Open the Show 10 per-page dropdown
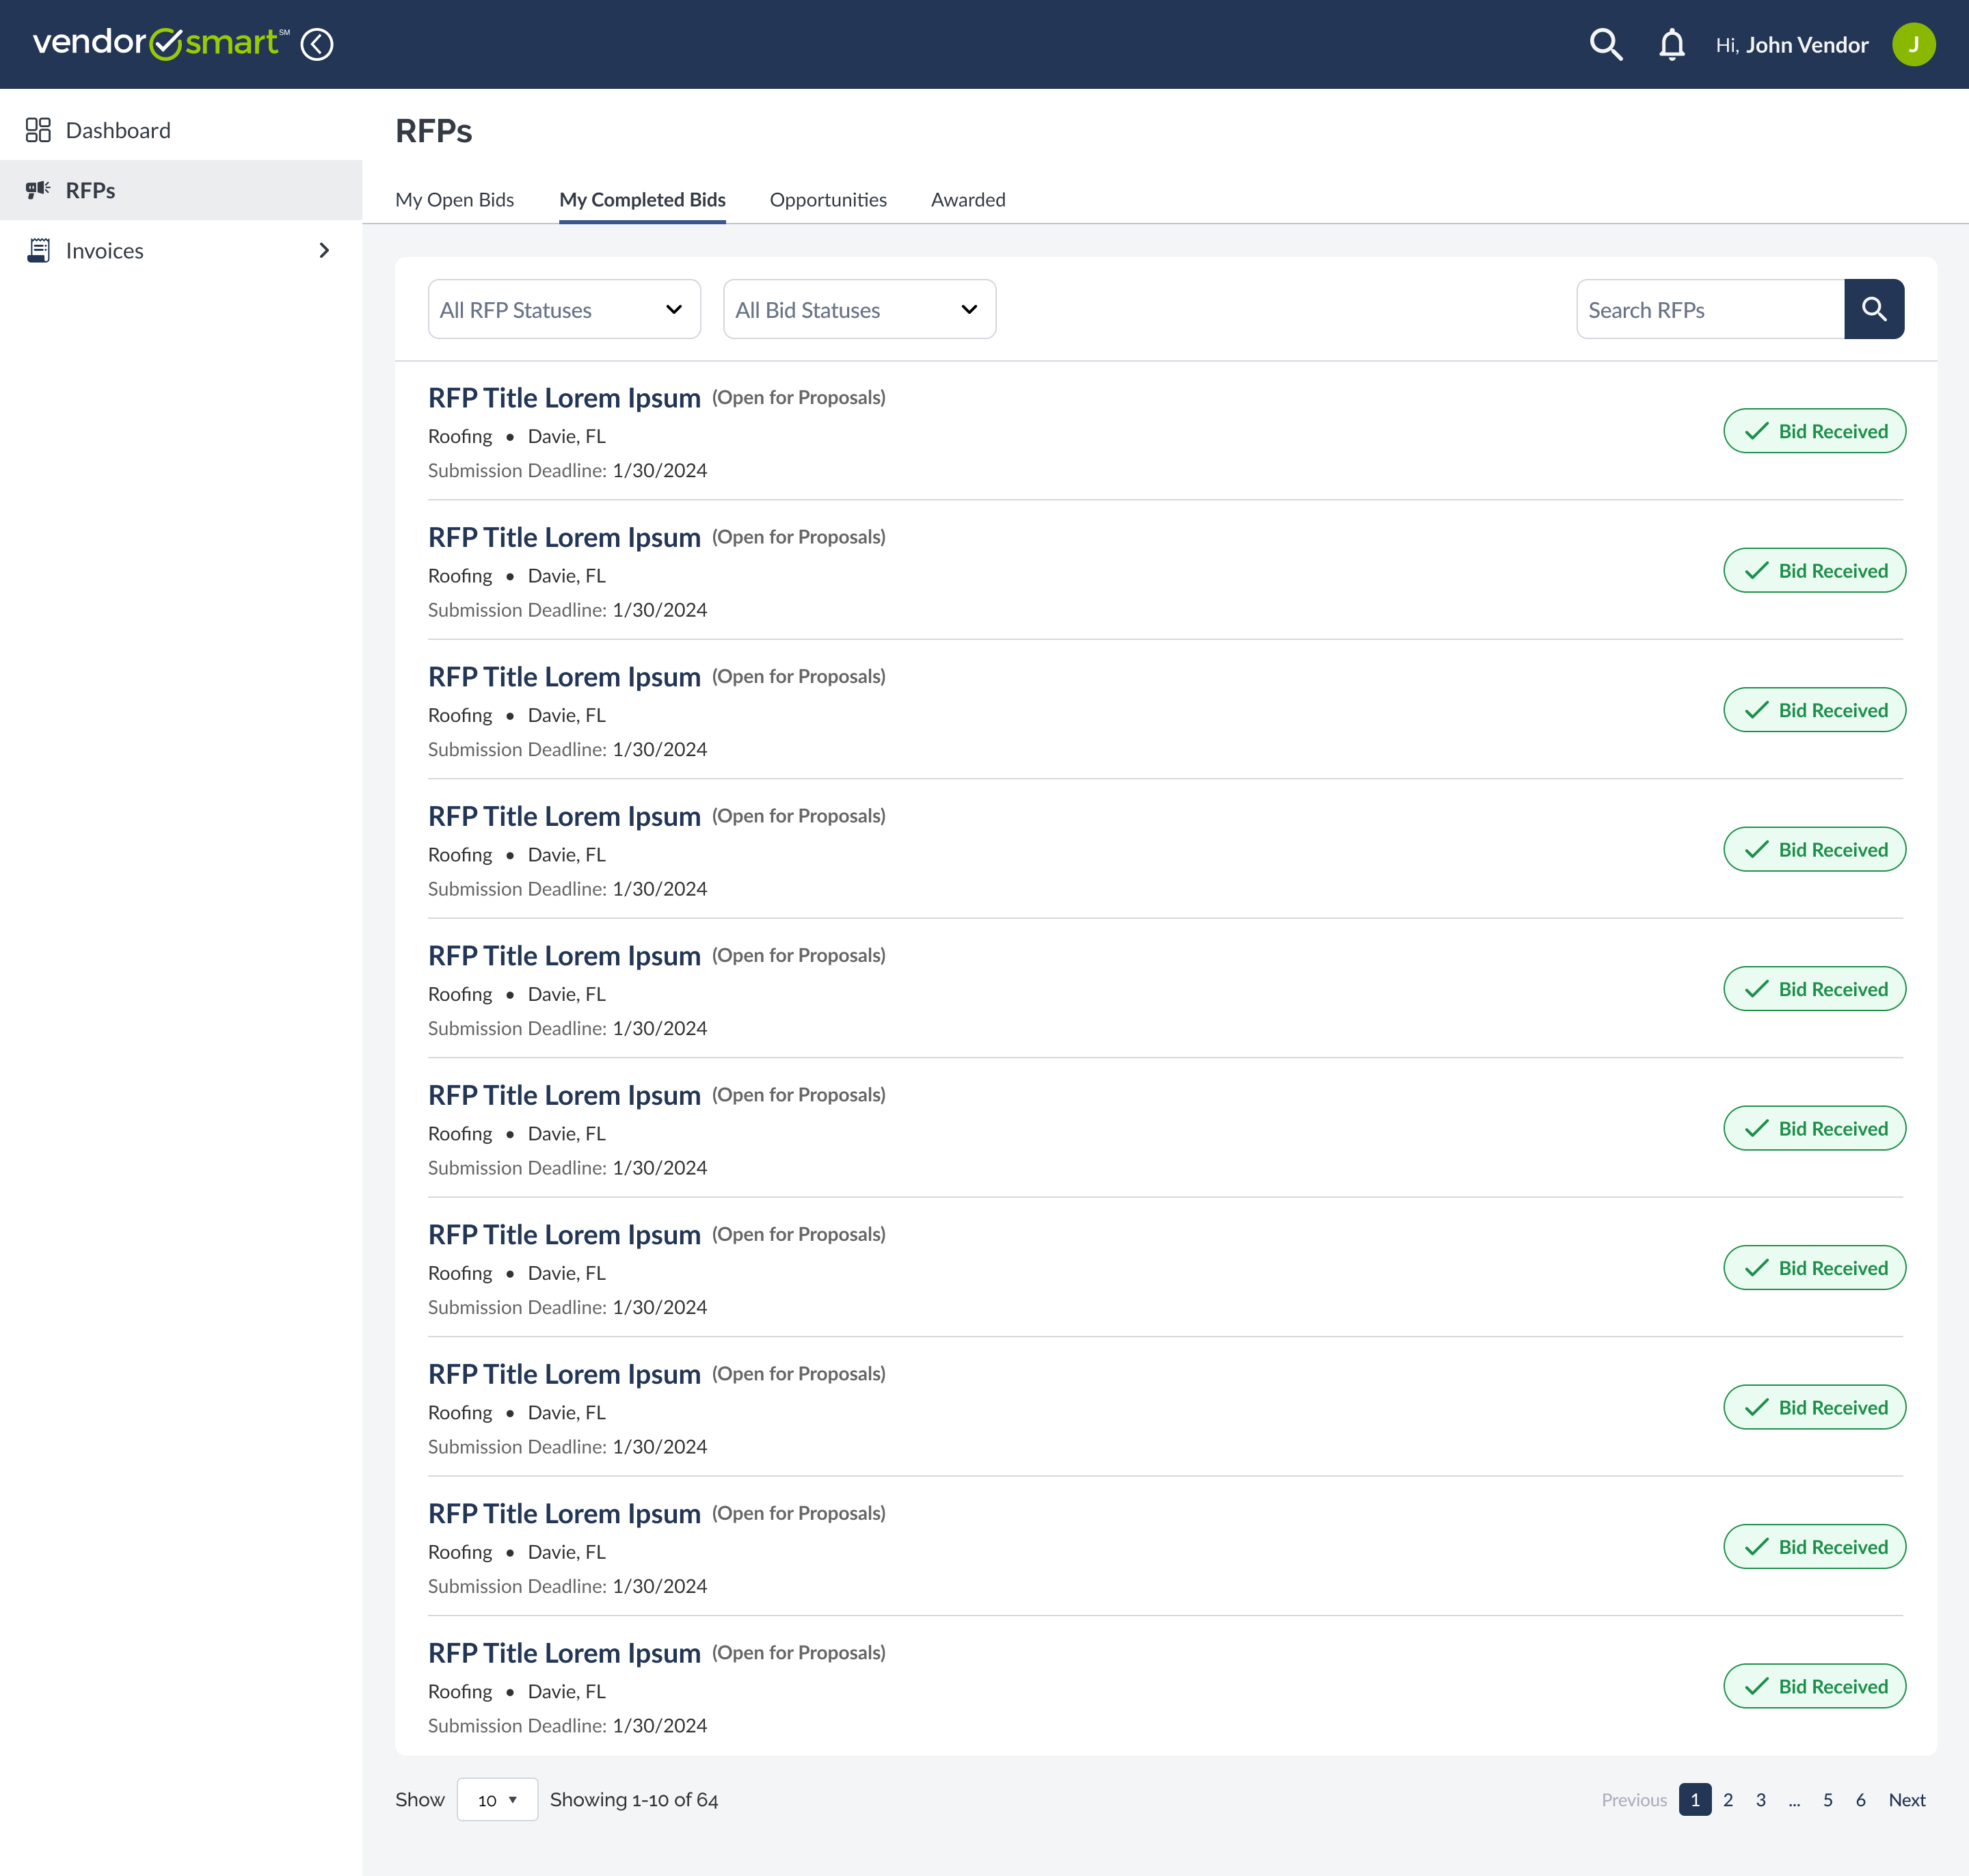The image size is (1969, 1876). (x=497, y=1799)
